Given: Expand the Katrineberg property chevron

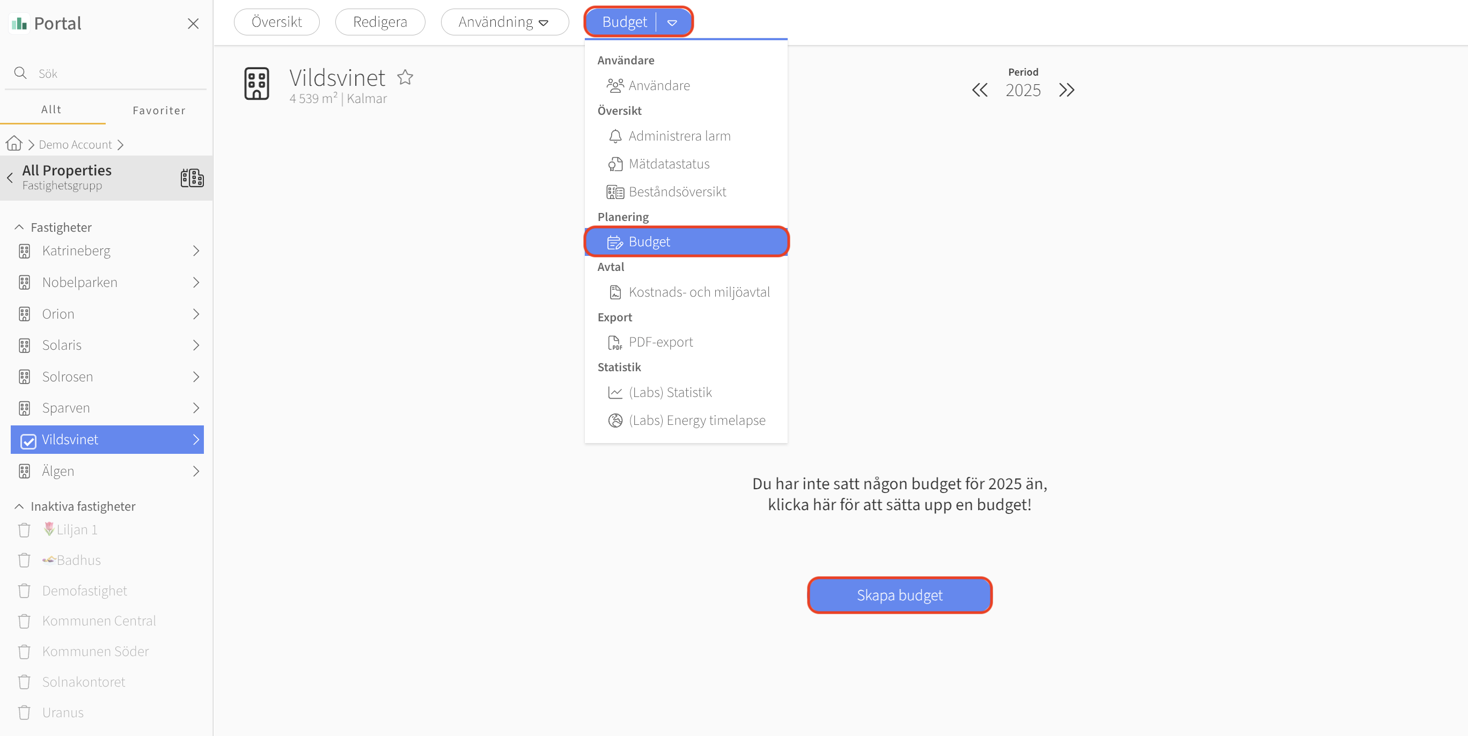Looking at the screenshot, I should click(x=196, y=251).
